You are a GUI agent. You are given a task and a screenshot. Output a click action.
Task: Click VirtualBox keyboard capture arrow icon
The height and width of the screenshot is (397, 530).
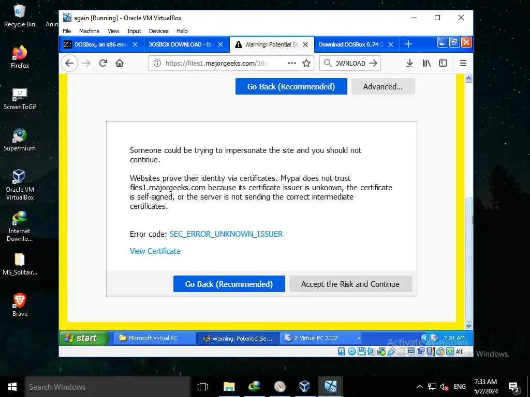tap(450, 352)
